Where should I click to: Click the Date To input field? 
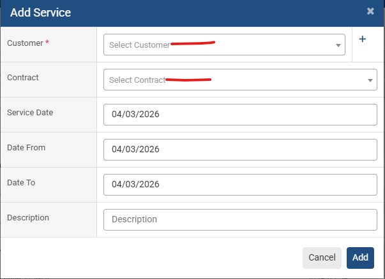click(240, 185)
